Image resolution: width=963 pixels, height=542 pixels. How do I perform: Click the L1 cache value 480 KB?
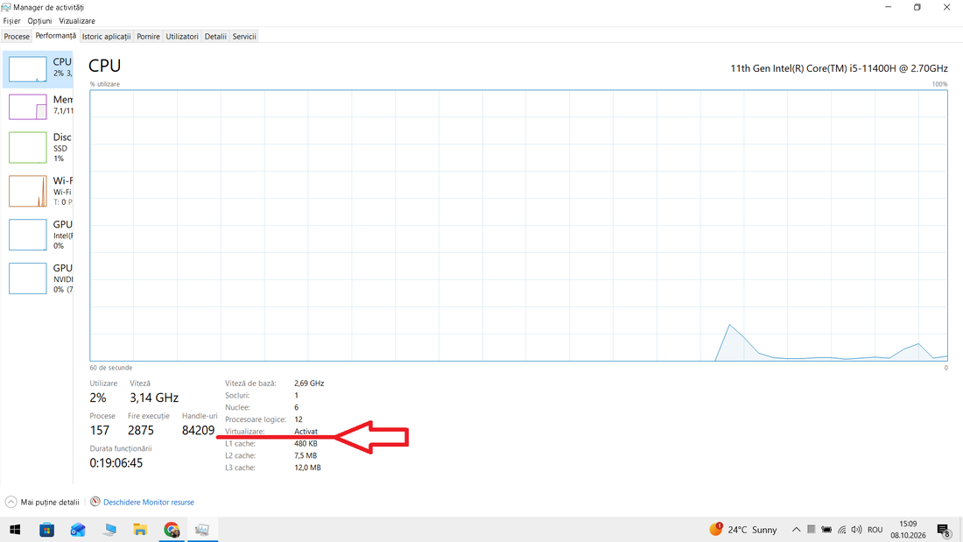click(x=306, y=443)
